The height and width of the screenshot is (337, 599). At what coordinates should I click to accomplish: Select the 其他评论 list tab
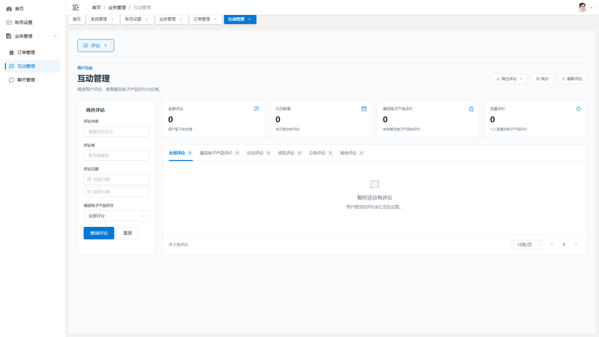point(352,153)
